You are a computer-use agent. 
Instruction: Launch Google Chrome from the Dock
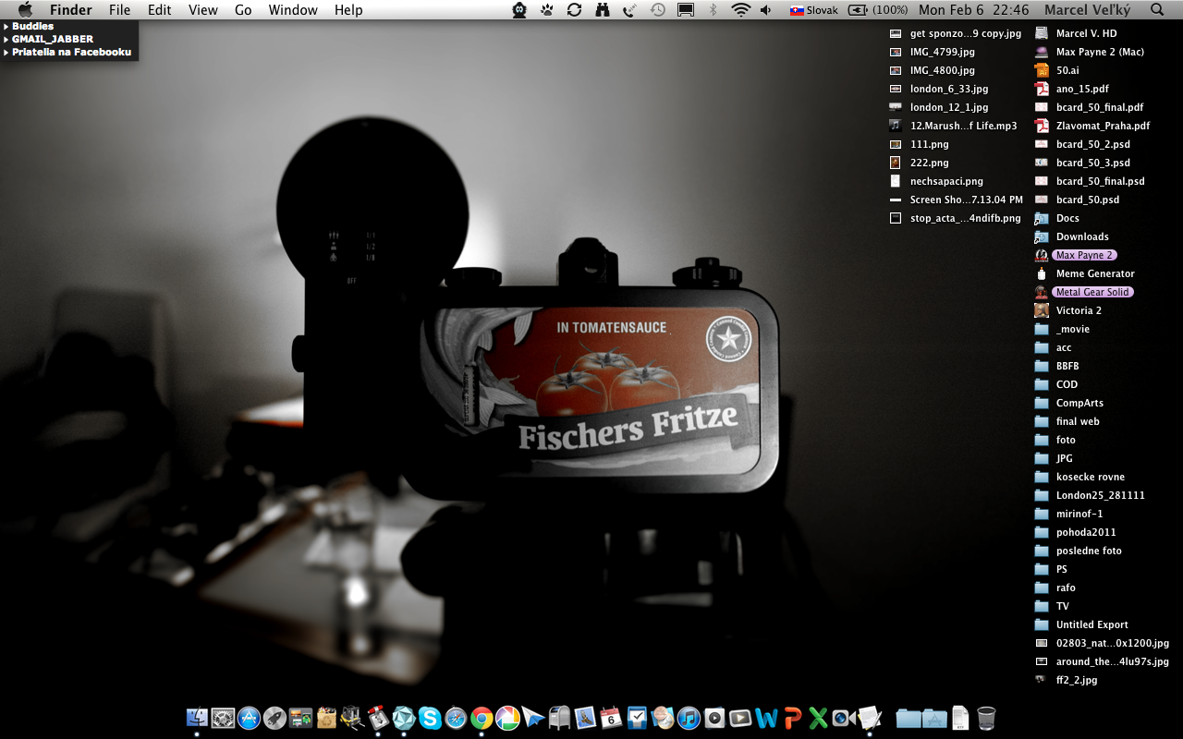click(x=482, y=718)
